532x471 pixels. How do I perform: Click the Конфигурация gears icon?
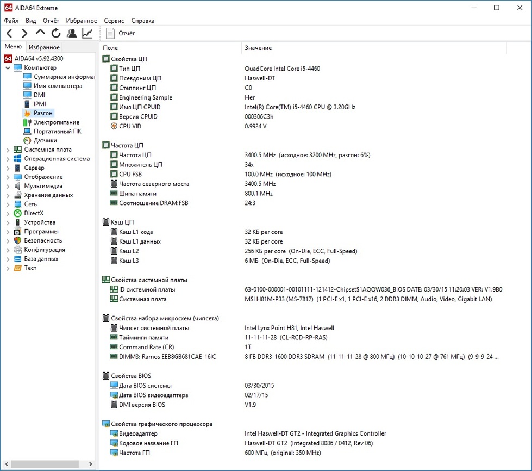(x=17, y=250)
